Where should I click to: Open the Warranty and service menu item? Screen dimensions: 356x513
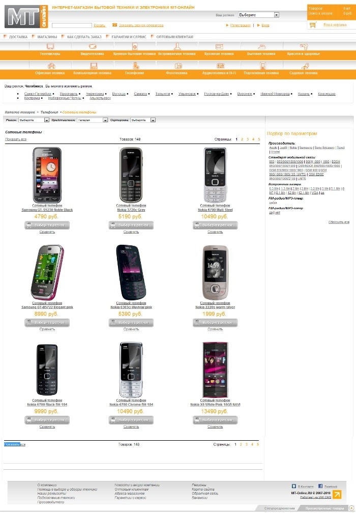129,37
